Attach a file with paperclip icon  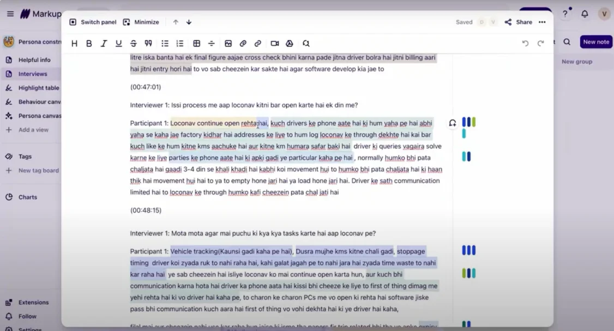point(243,44)
